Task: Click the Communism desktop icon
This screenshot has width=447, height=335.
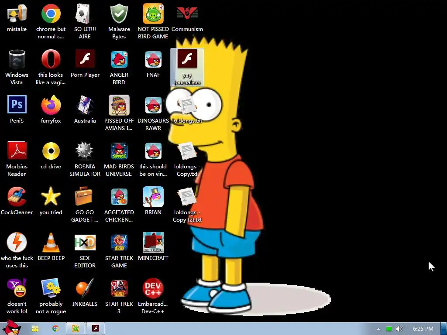Action: tap(187, 13)
